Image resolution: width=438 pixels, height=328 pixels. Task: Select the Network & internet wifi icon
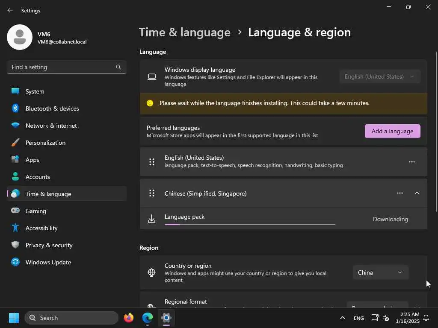tap(15, 125)
